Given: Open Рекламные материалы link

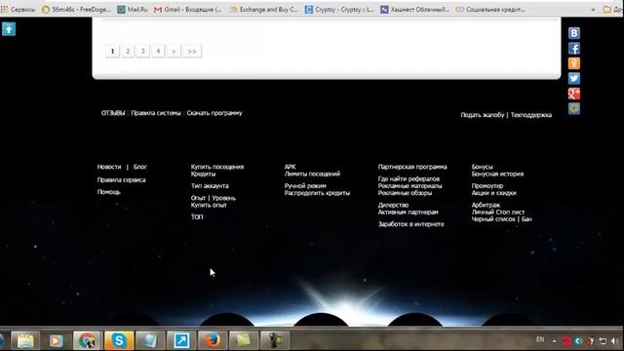Looking at the screenshot, I should pyautogui.click(x=409, y=186).
